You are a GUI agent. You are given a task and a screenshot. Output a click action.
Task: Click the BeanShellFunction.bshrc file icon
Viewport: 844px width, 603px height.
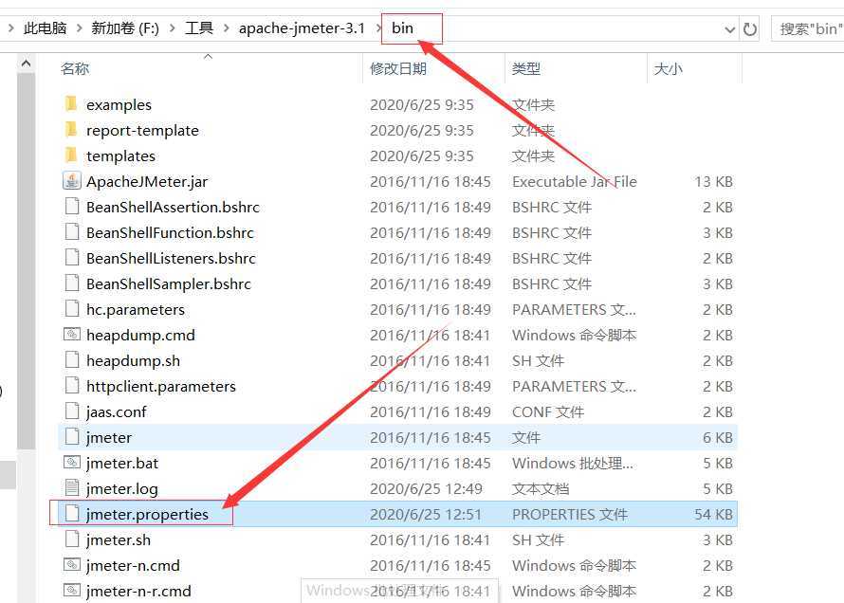click(x=71, y=232)
